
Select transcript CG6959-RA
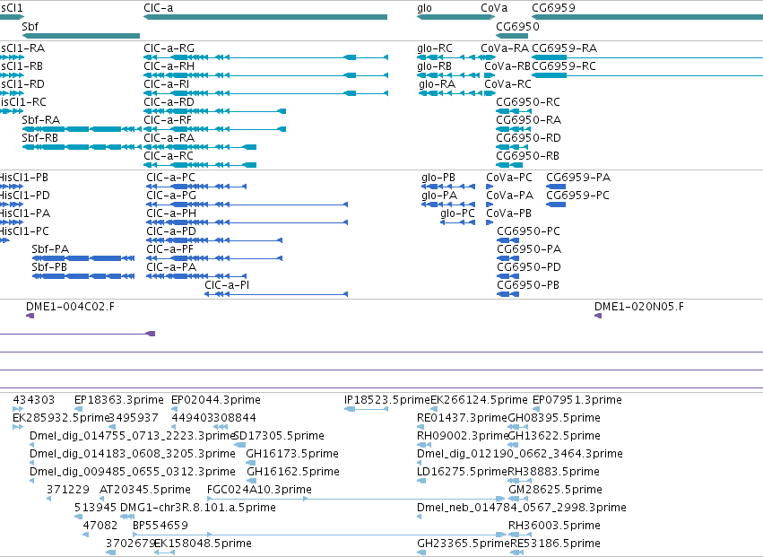[x=647, y=57]
